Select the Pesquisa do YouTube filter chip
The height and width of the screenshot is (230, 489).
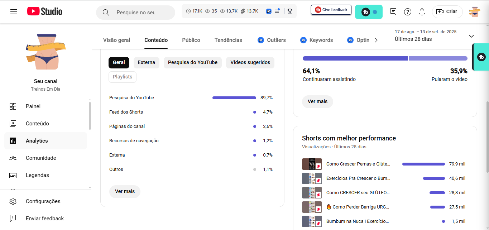pyautogui.click(x=193, y=62)
